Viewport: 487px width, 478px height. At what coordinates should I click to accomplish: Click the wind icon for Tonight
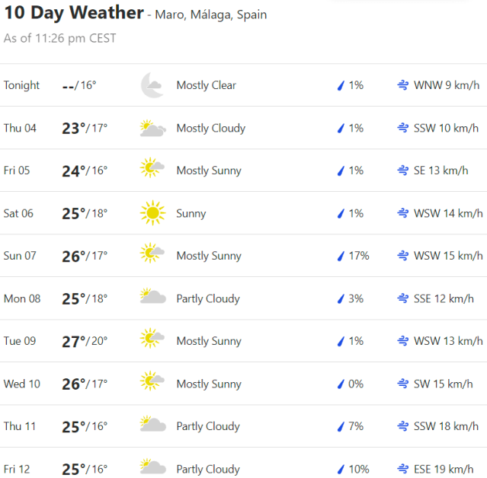tap(403, 86)
